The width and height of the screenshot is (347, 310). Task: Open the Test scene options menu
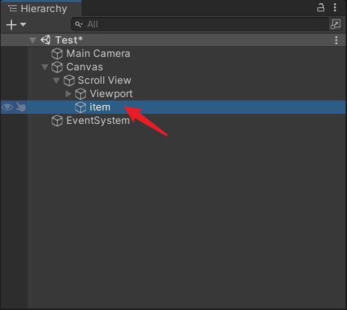(336, 40)
